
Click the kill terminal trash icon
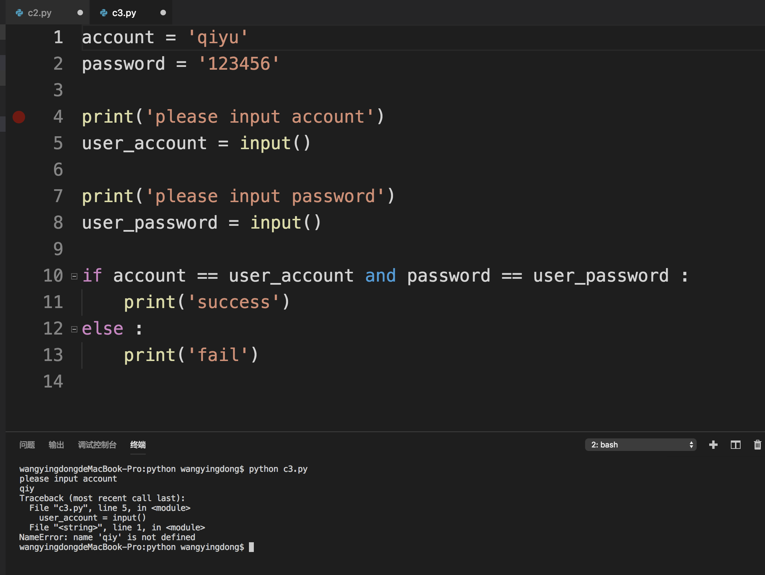coord(757,445)
